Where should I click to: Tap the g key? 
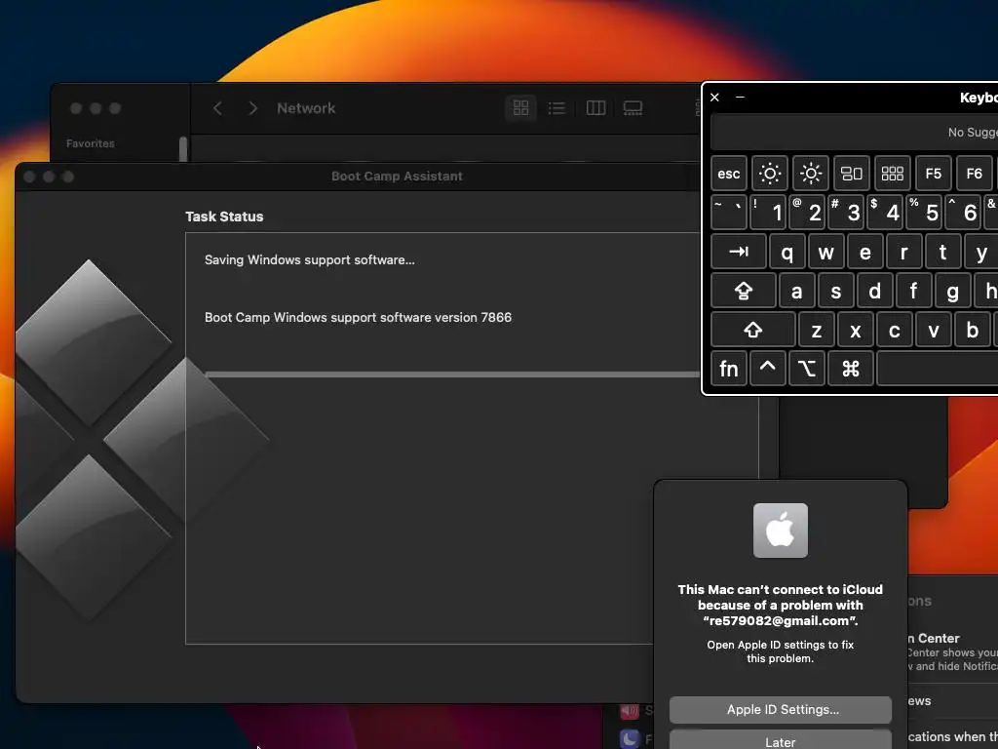953,291
